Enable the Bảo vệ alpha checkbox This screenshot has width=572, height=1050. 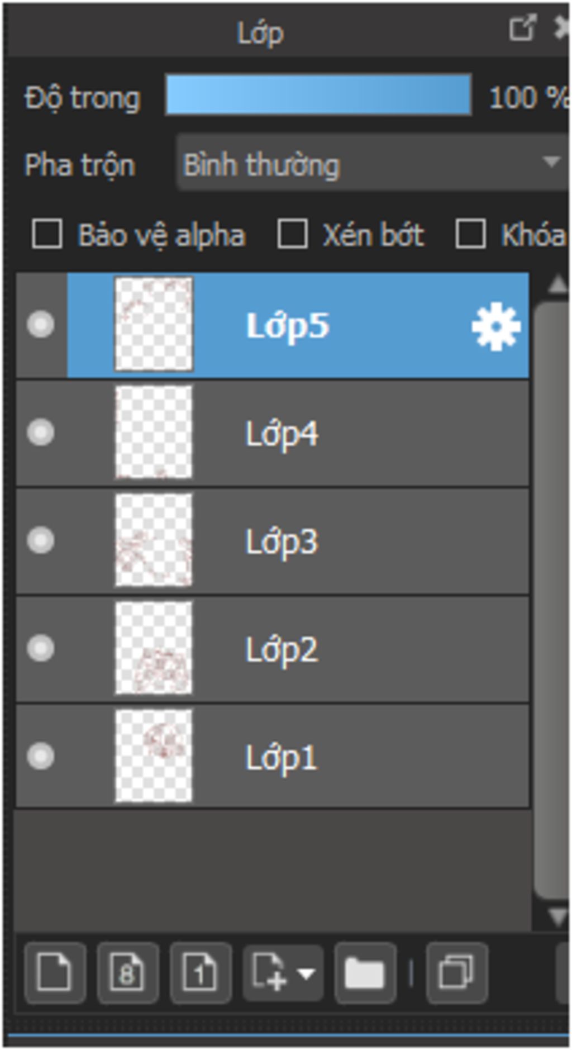[47, 234]
